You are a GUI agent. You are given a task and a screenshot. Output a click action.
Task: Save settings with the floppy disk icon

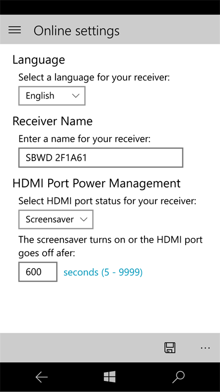[x=170, y=348]
